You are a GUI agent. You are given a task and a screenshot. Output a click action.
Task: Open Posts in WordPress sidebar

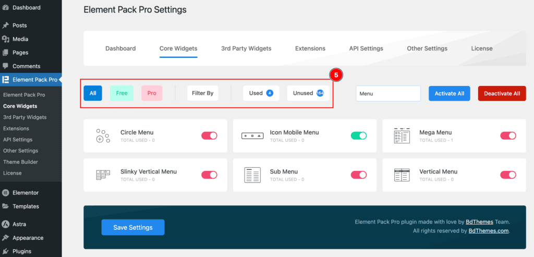pyautogui.click(x=20, y=26)
